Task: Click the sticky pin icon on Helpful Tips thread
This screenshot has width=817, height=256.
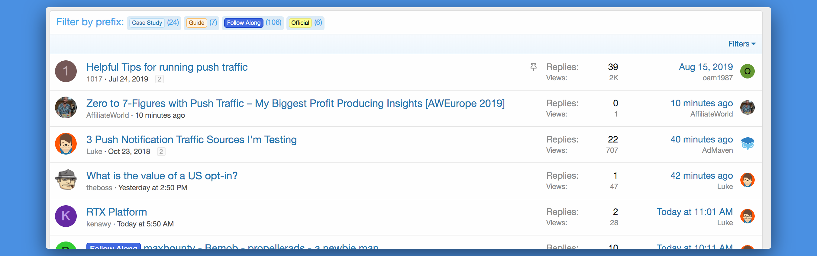Action: (x=534, y=66)
